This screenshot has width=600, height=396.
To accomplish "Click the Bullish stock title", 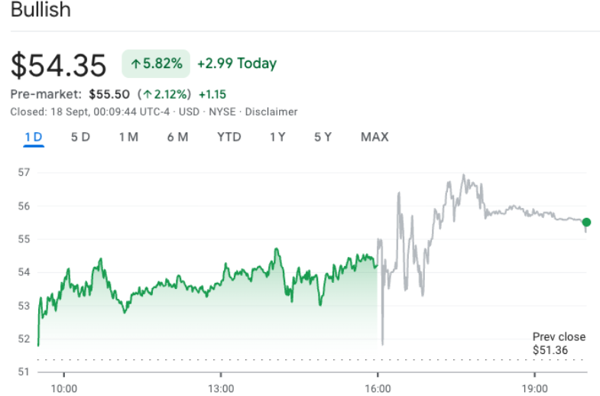I will tap(41, 10).
